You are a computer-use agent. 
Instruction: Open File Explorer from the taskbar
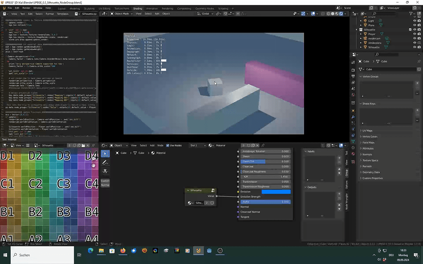(x=101, y=250)
